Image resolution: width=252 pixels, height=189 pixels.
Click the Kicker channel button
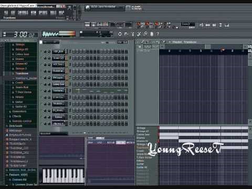point(59,117)
